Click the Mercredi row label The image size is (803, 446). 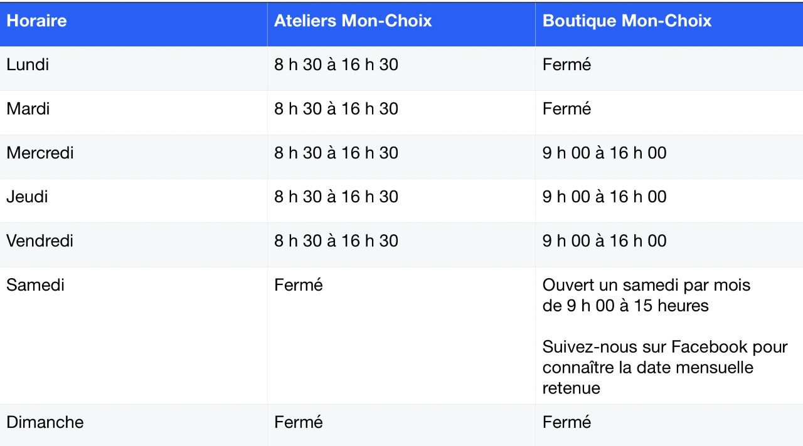coord(40,153)
